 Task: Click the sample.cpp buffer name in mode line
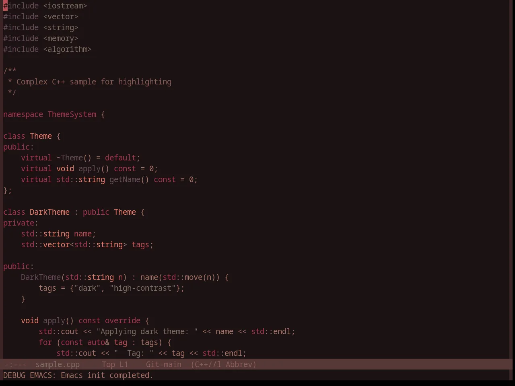click(x=58, y=364)
